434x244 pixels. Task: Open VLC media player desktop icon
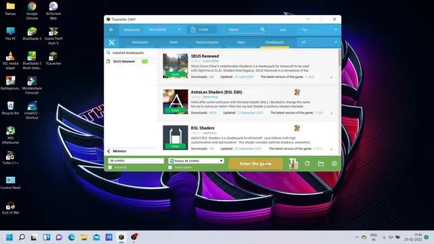pos(11,60)
